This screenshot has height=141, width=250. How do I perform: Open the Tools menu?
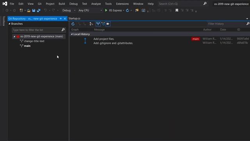[x=108, y=4]
